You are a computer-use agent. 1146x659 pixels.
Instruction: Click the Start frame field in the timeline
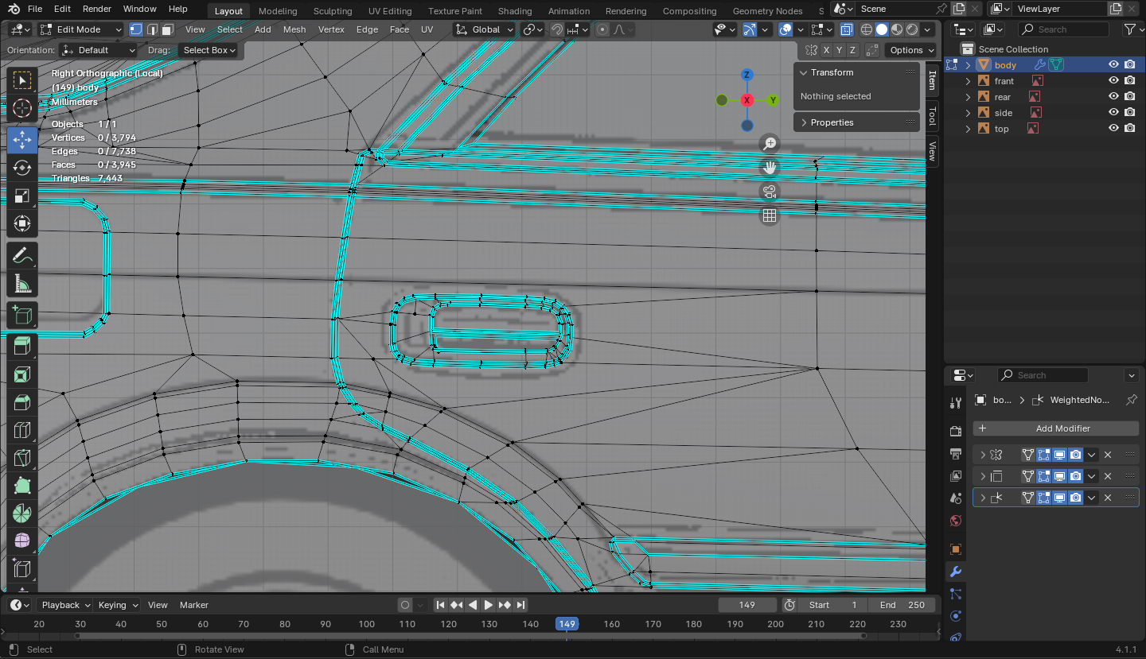tap(833, 605)
